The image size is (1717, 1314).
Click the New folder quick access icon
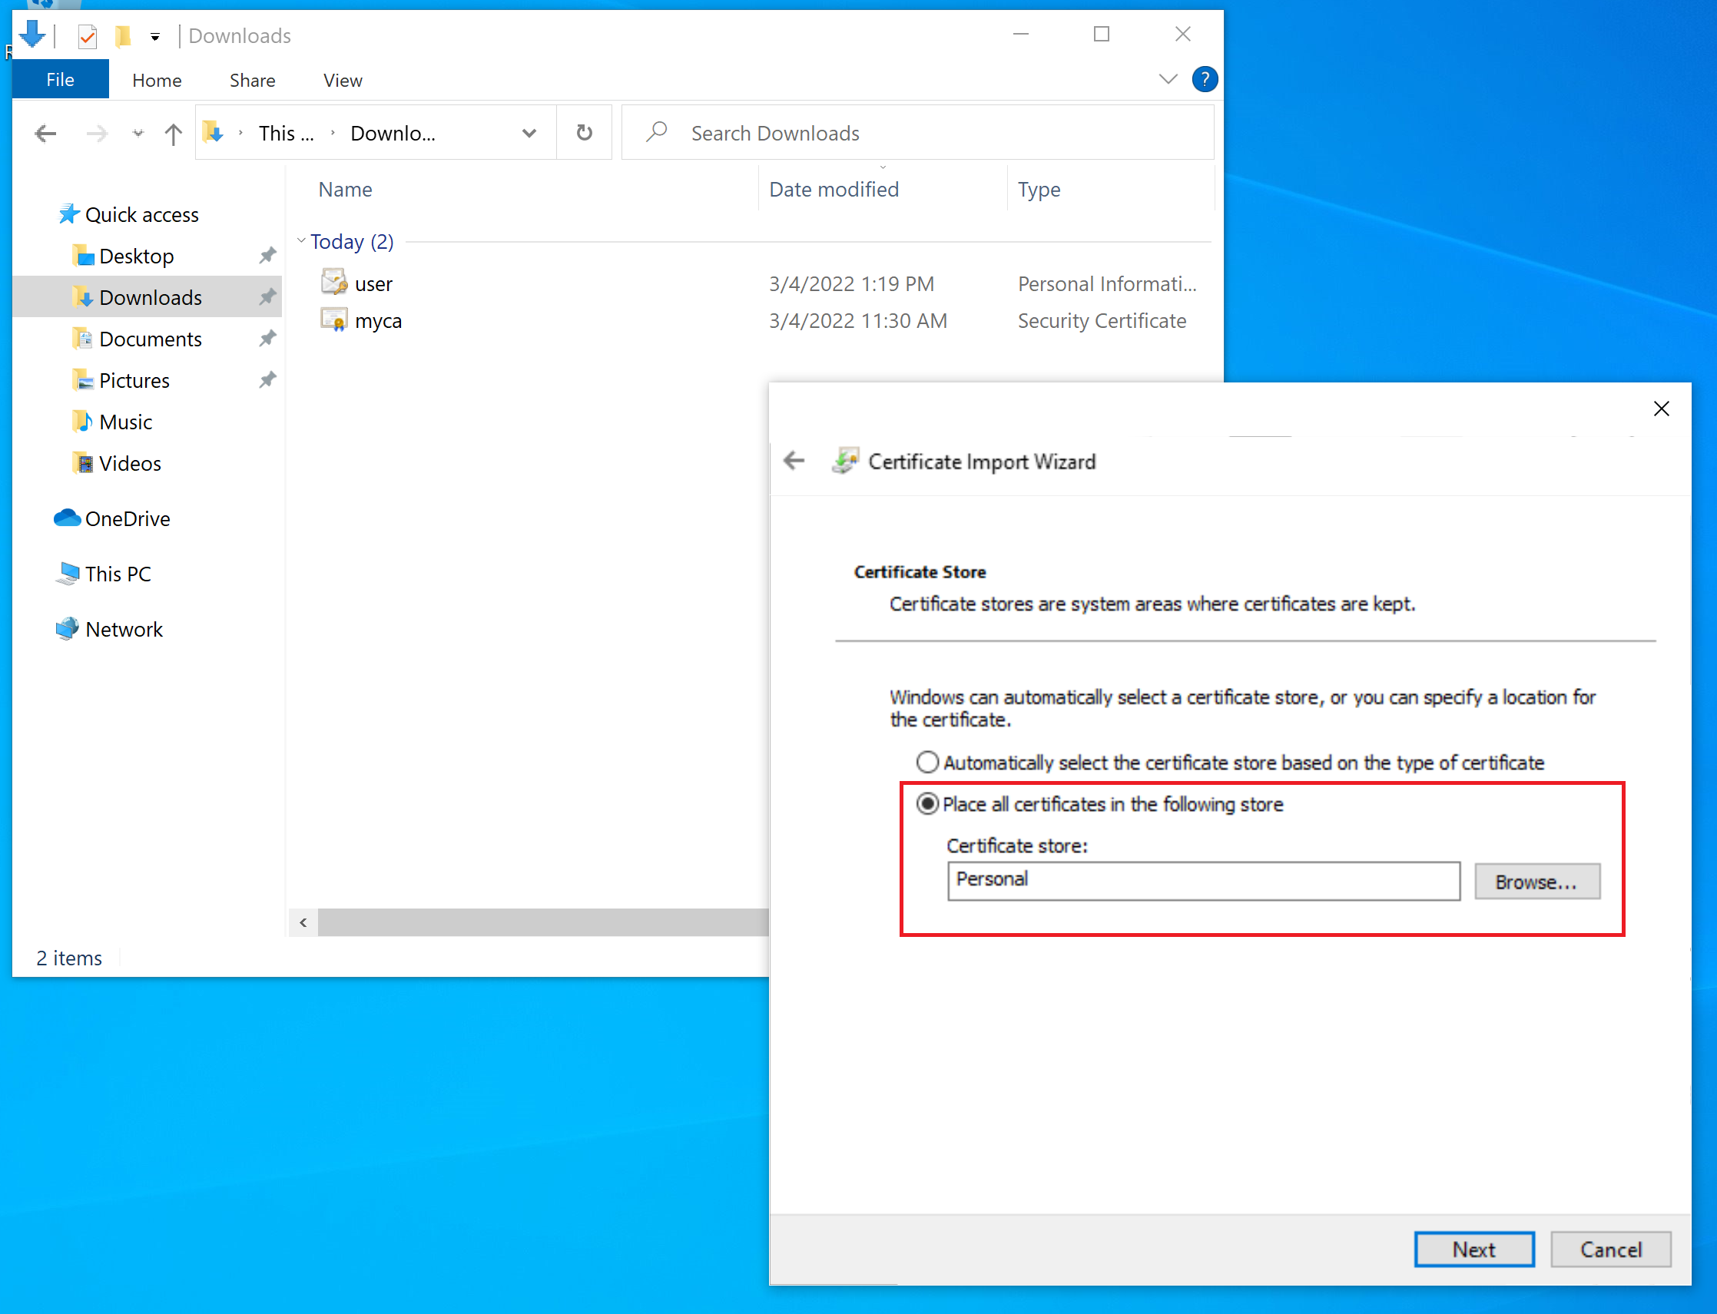click(123, 36)
